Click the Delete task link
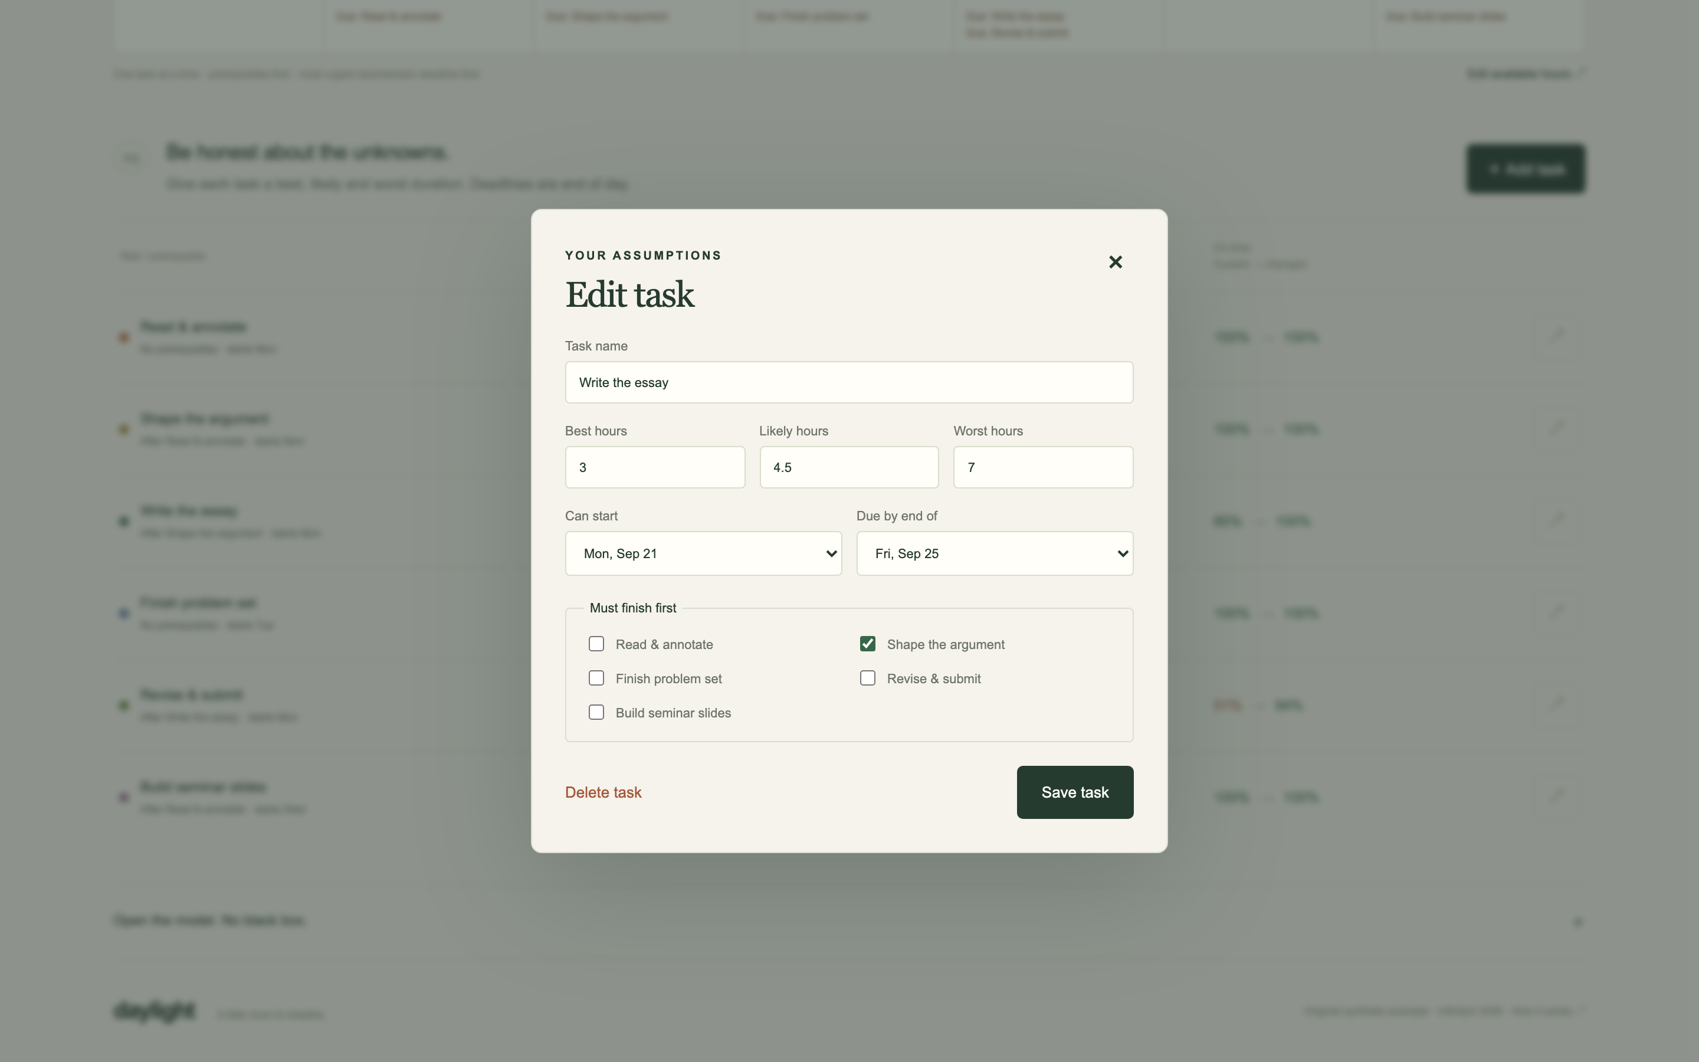 603,792
